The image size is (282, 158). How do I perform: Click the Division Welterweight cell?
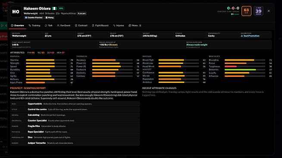(x=26, y=35)
